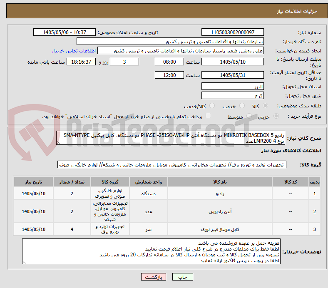Open the اطلاعات تماس خریدار link
This screenshot has height=288, width=328.
click(x=74, y=51)
